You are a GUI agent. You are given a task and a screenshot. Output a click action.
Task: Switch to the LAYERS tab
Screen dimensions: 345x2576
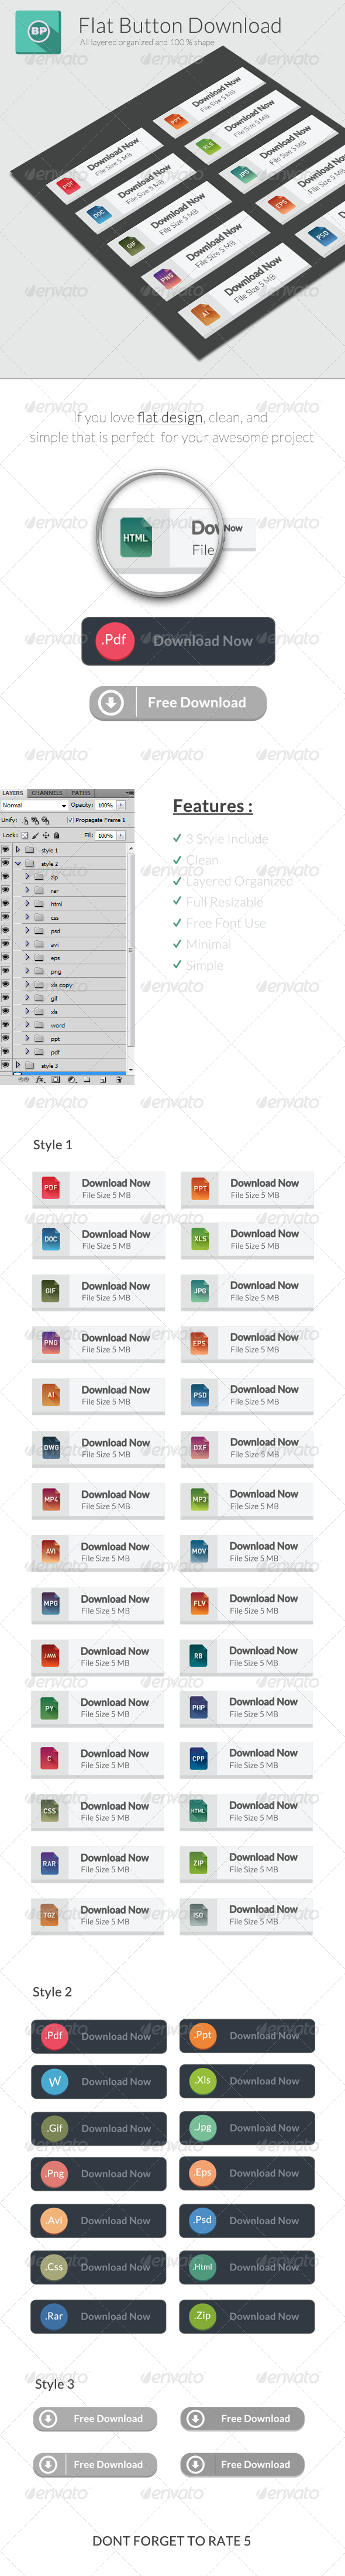pyautogui.click(x=13, y=793)
